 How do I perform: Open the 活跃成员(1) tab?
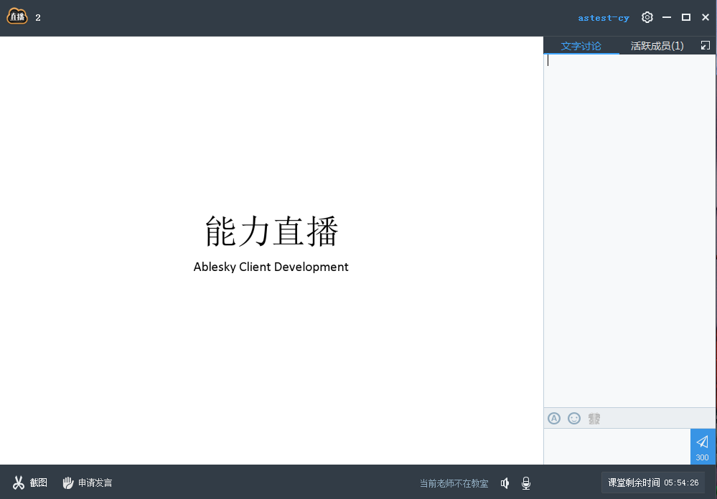pos(657,46)
